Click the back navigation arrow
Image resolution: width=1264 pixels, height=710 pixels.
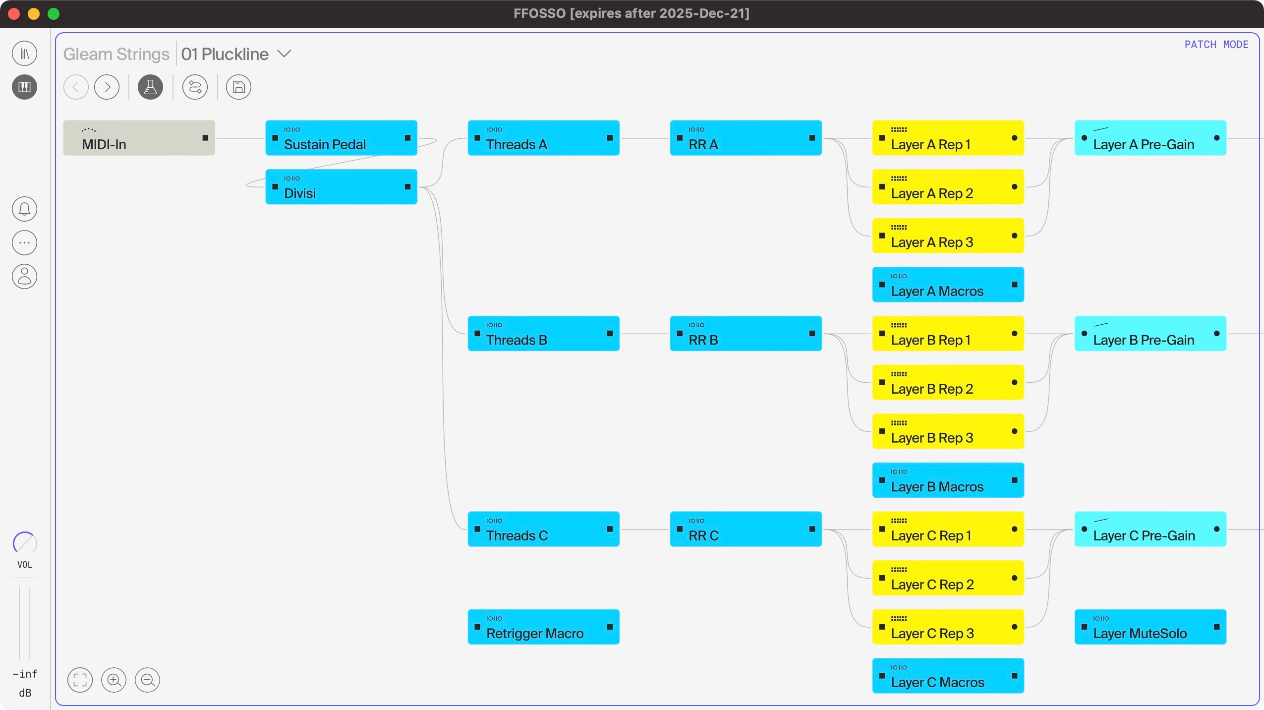point(75,87)
